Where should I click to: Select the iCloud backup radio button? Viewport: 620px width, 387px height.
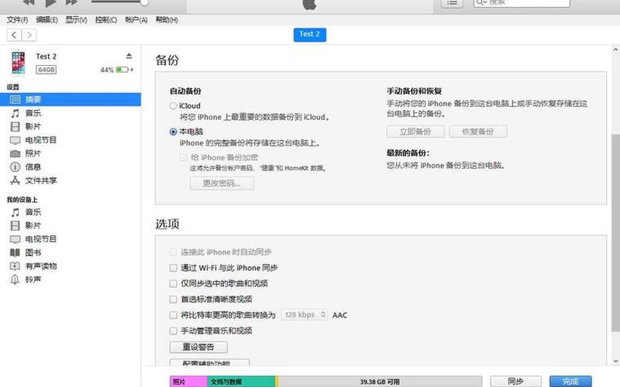pos(173,106)
